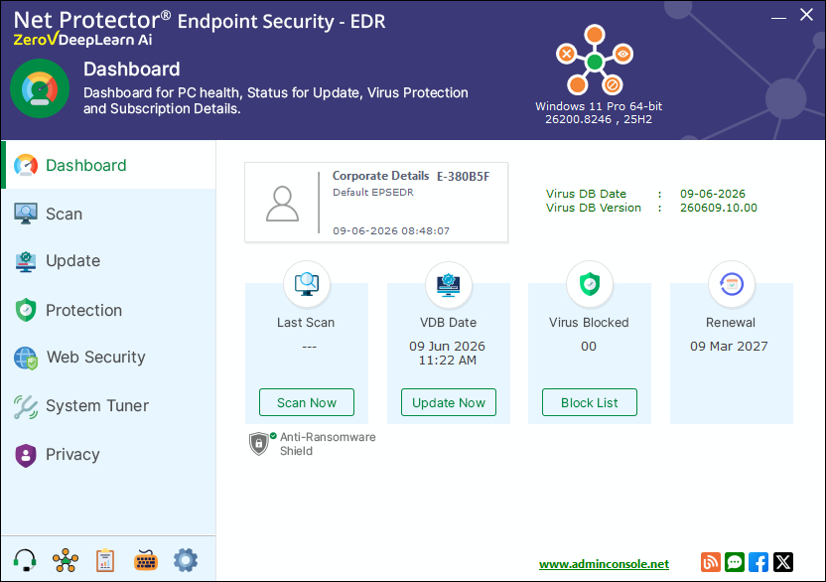This screenshot has height=582, width=826.
Task: Open the X social icon
Action: (782, 562)
